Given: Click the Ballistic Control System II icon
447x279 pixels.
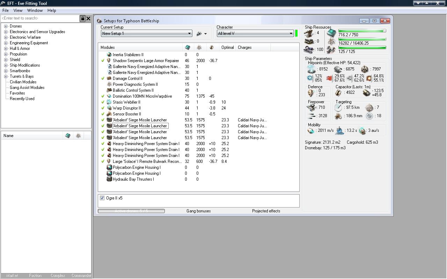Looking at the screenshot, I should 109,90.
